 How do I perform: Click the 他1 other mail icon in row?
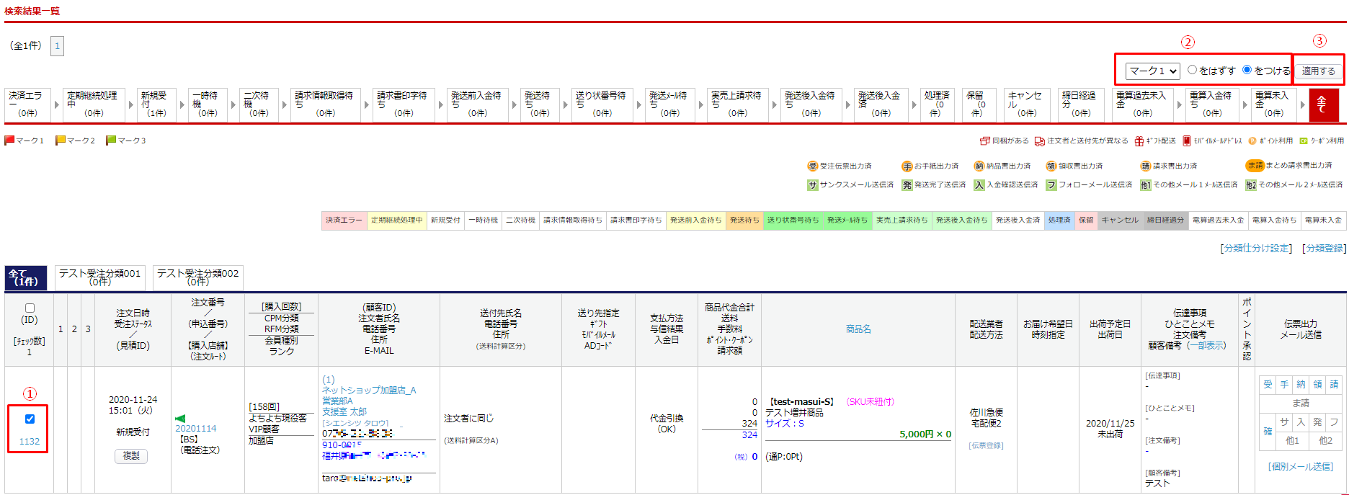tap(1293, 440)
